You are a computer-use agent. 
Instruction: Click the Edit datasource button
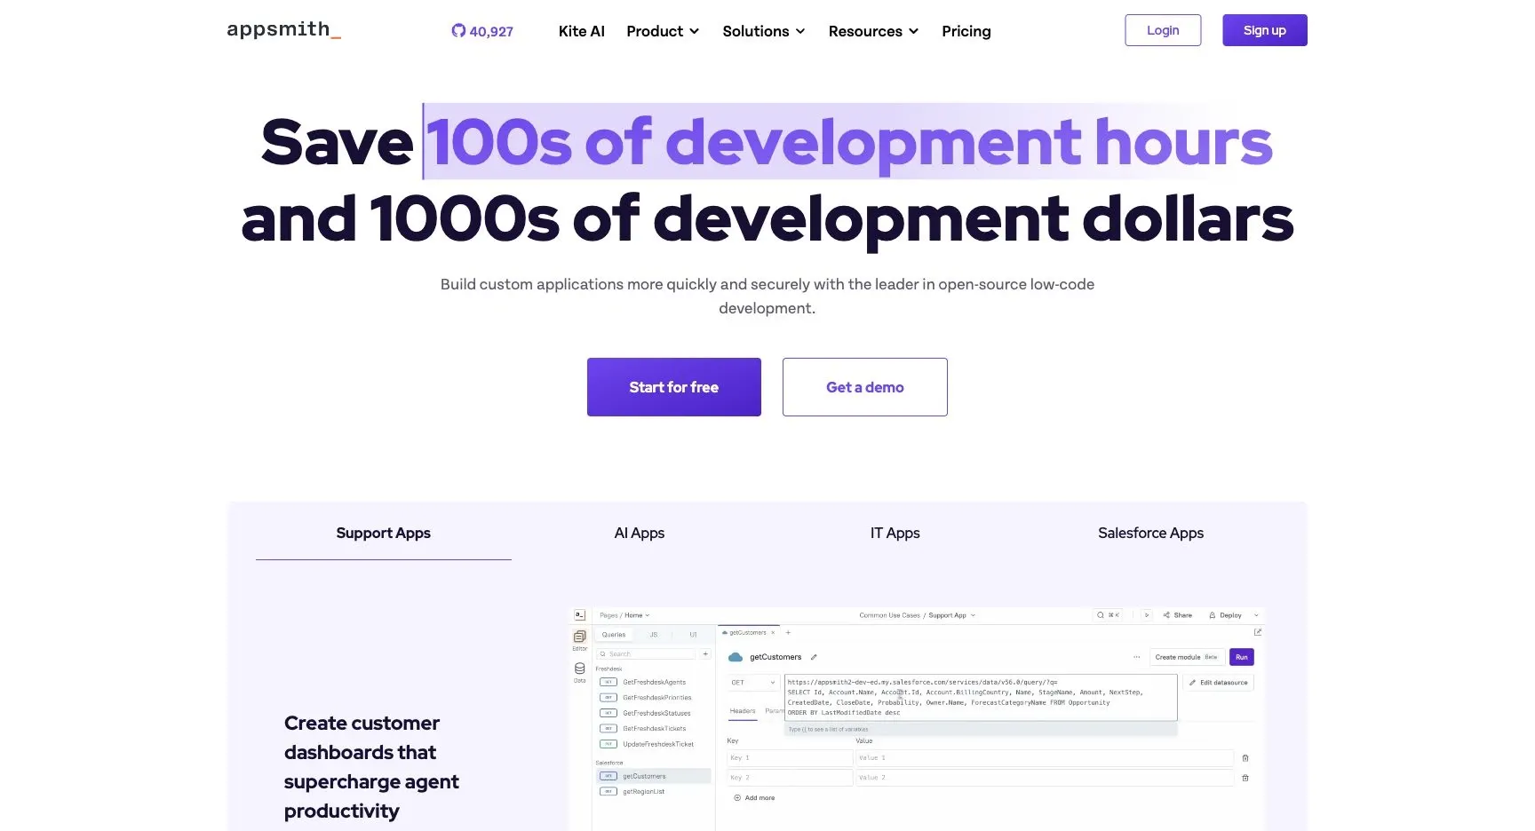[1219, 683]
